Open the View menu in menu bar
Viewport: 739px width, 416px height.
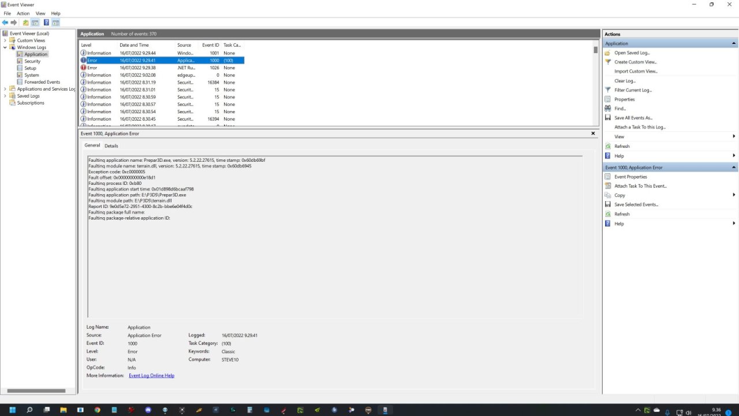tap(40, 13)
